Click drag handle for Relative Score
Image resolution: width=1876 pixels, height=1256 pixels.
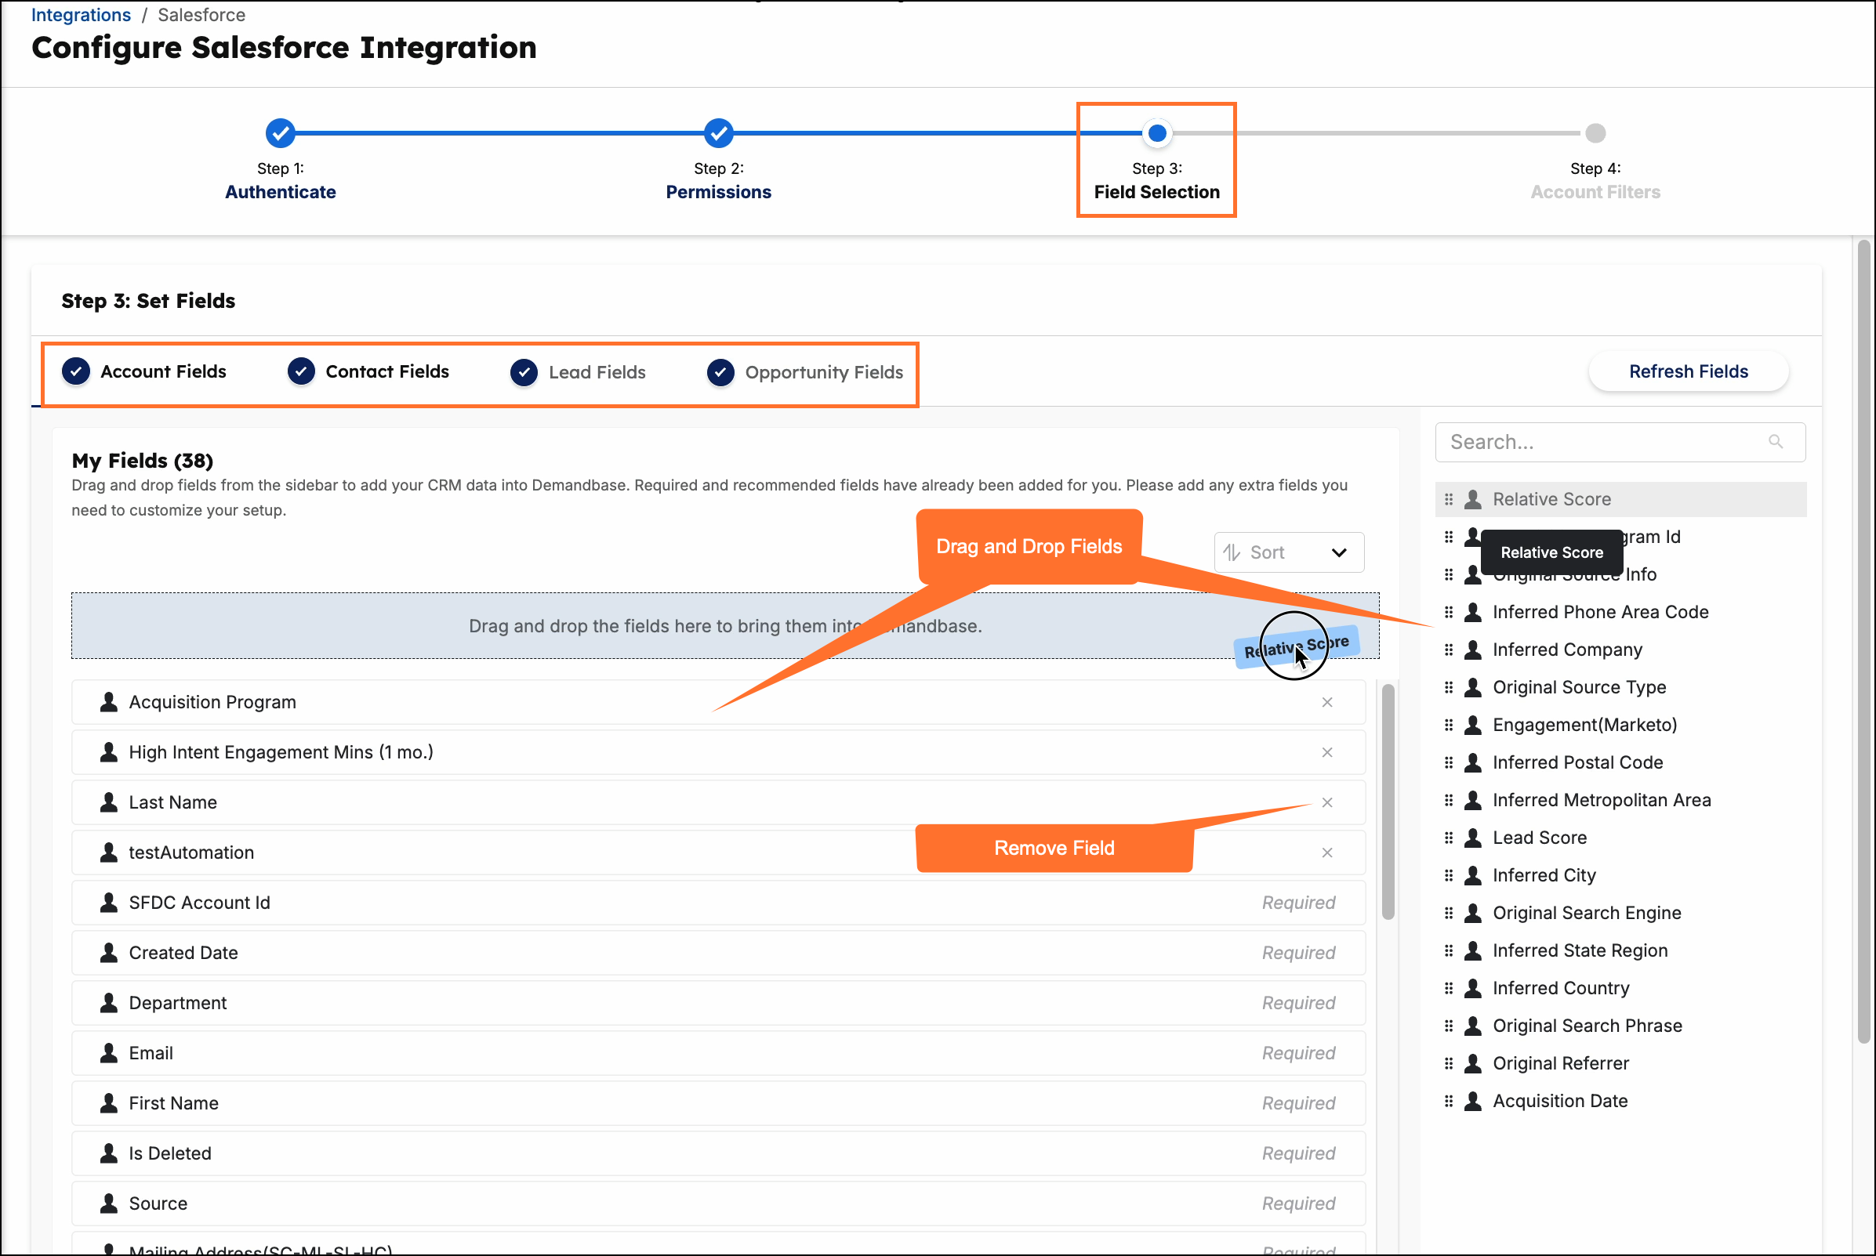1448,499
